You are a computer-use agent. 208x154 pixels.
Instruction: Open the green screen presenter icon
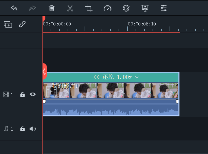[145, 8]
